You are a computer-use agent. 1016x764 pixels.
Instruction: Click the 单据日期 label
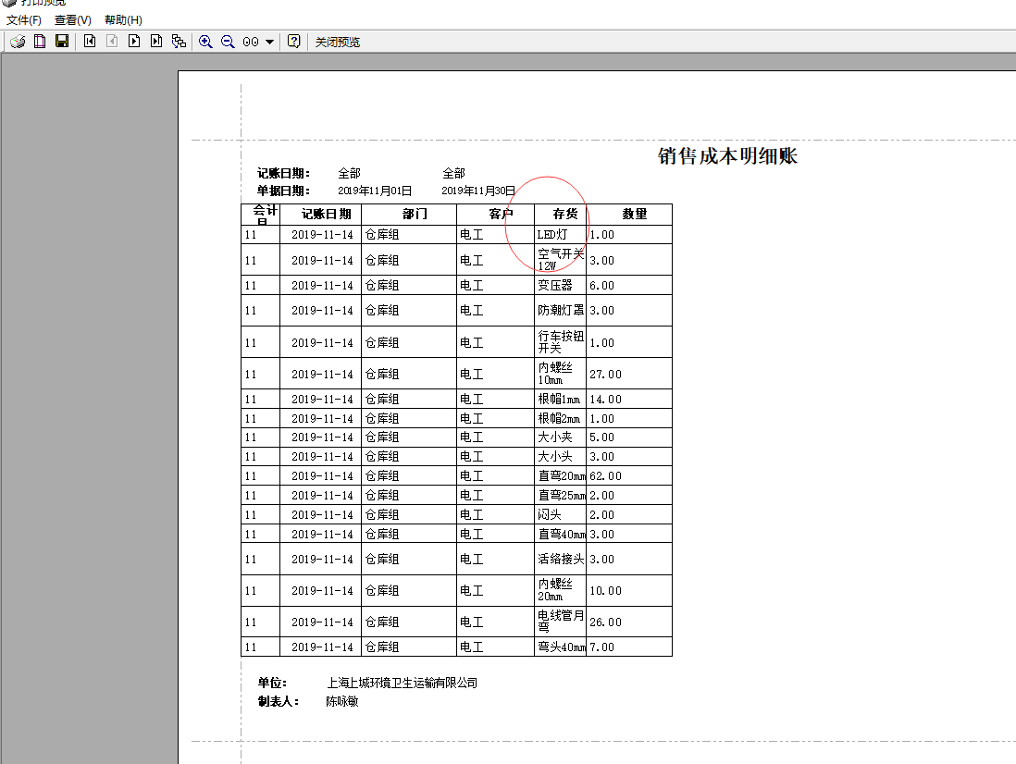[283, 191]
